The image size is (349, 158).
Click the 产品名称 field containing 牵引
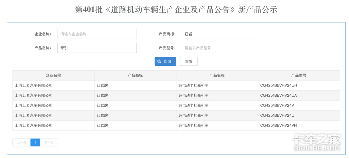[x=97, y=48]
